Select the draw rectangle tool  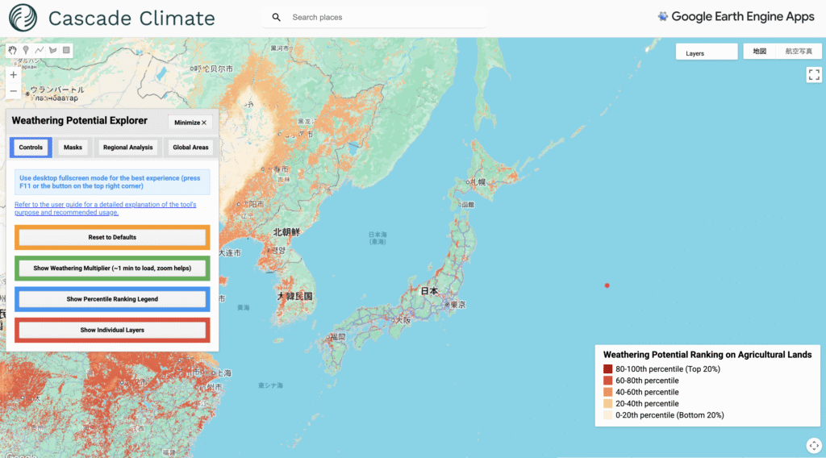pyautogui.click(x=66, y=51)
